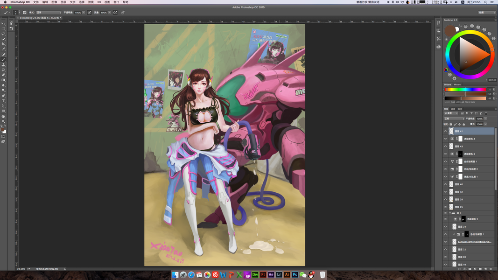Image resolution: width=498 pixels, height=280 pixels.
Task: Open After Effects from the dock
Action: [x=271, y=274]
